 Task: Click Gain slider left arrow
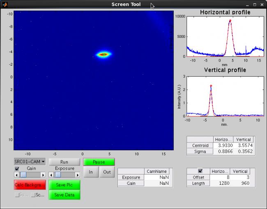pos(16,175)
